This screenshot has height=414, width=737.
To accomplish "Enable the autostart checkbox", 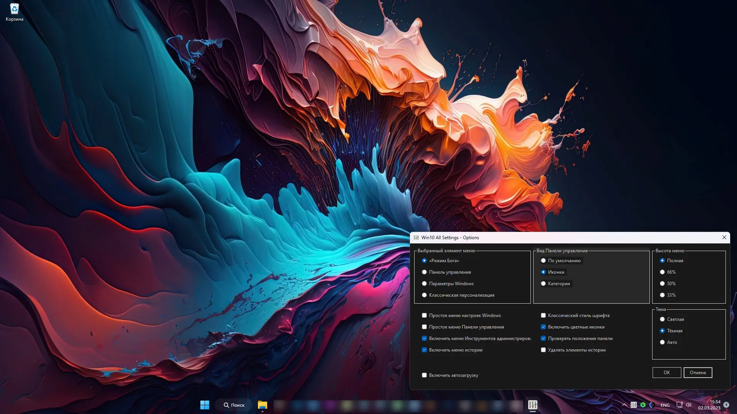I will tap(424, 375).
